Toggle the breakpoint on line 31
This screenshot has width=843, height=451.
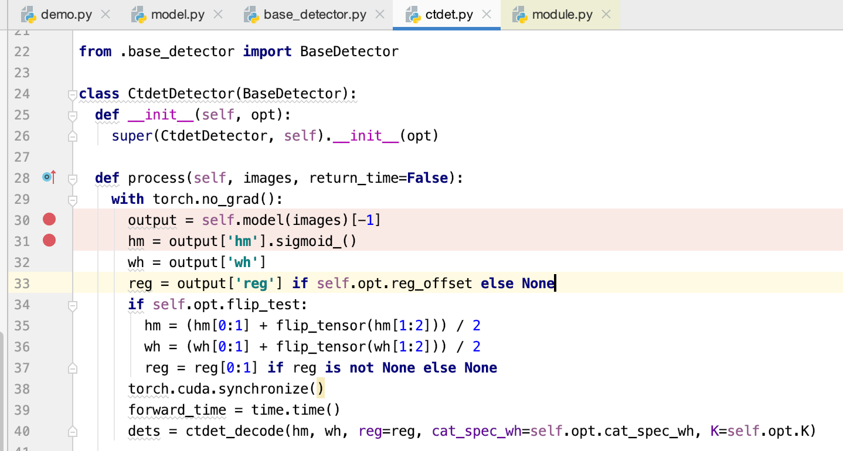pos(49,240)
